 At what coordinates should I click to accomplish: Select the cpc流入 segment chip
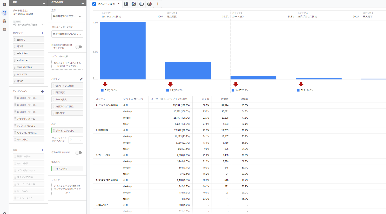(29, 40)
